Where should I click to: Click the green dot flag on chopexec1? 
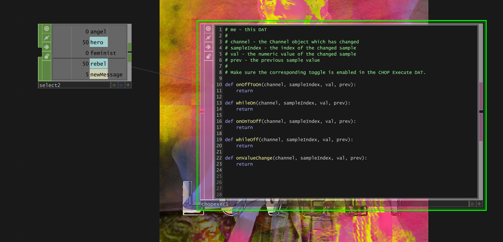point(472,204)
